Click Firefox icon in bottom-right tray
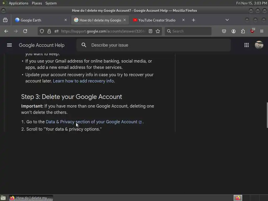The width and height of the screenshot is (268, 201). click(238, 198)
